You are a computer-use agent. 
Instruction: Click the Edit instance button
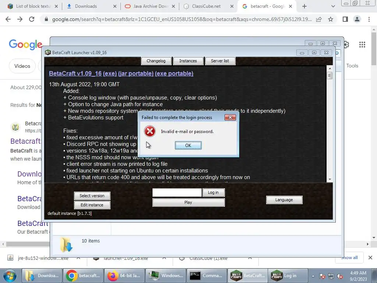[92, 205]
